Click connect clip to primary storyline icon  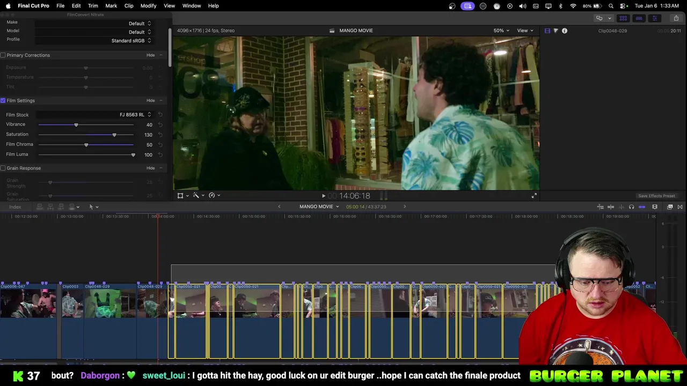click(40, 207)
